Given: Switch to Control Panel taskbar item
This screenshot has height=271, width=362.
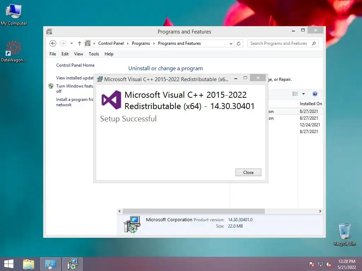Looking at the screenshot, I should tap(50, 264).
